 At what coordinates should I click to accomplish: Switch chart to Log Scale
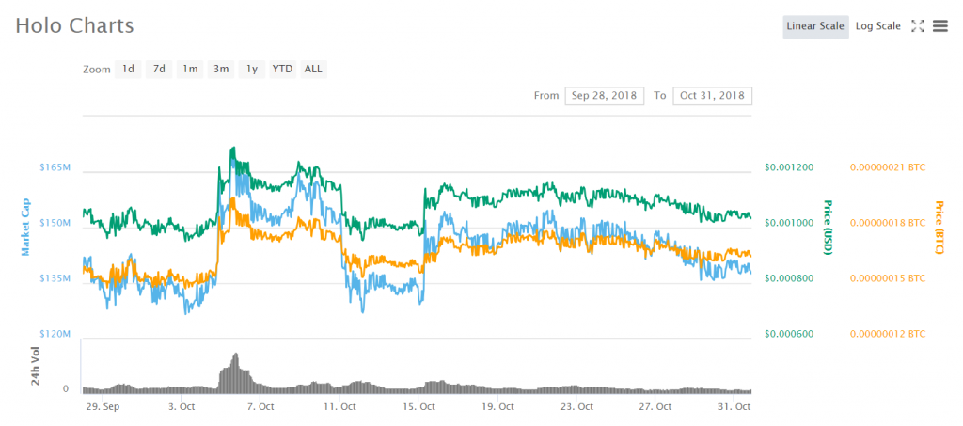(x=877, y=26)
